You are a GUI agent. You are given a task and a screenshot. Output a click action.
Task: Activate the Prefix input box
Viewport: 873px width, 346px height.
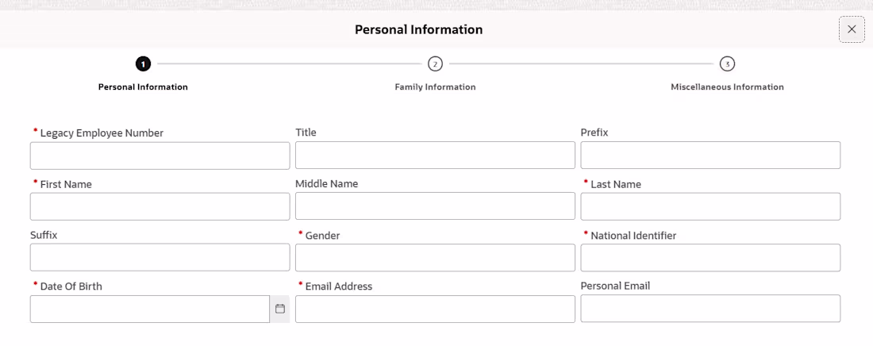[x=710, y=155]
